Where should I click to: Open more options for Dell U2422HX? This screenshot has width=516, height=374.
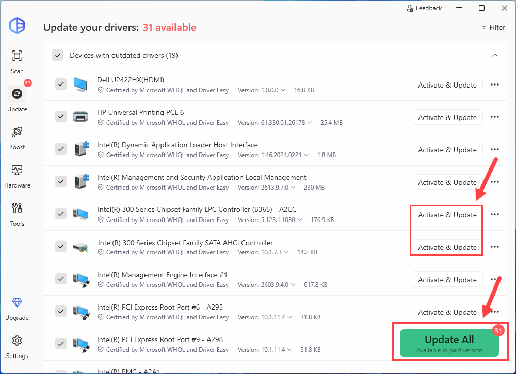(x=495, y=84)
